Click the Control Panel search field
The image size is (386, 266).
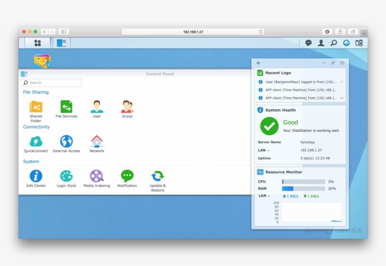click(51, 83)
